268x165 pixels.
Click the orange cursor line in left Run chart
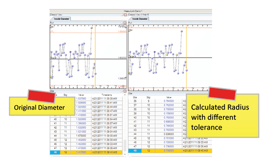95,56
